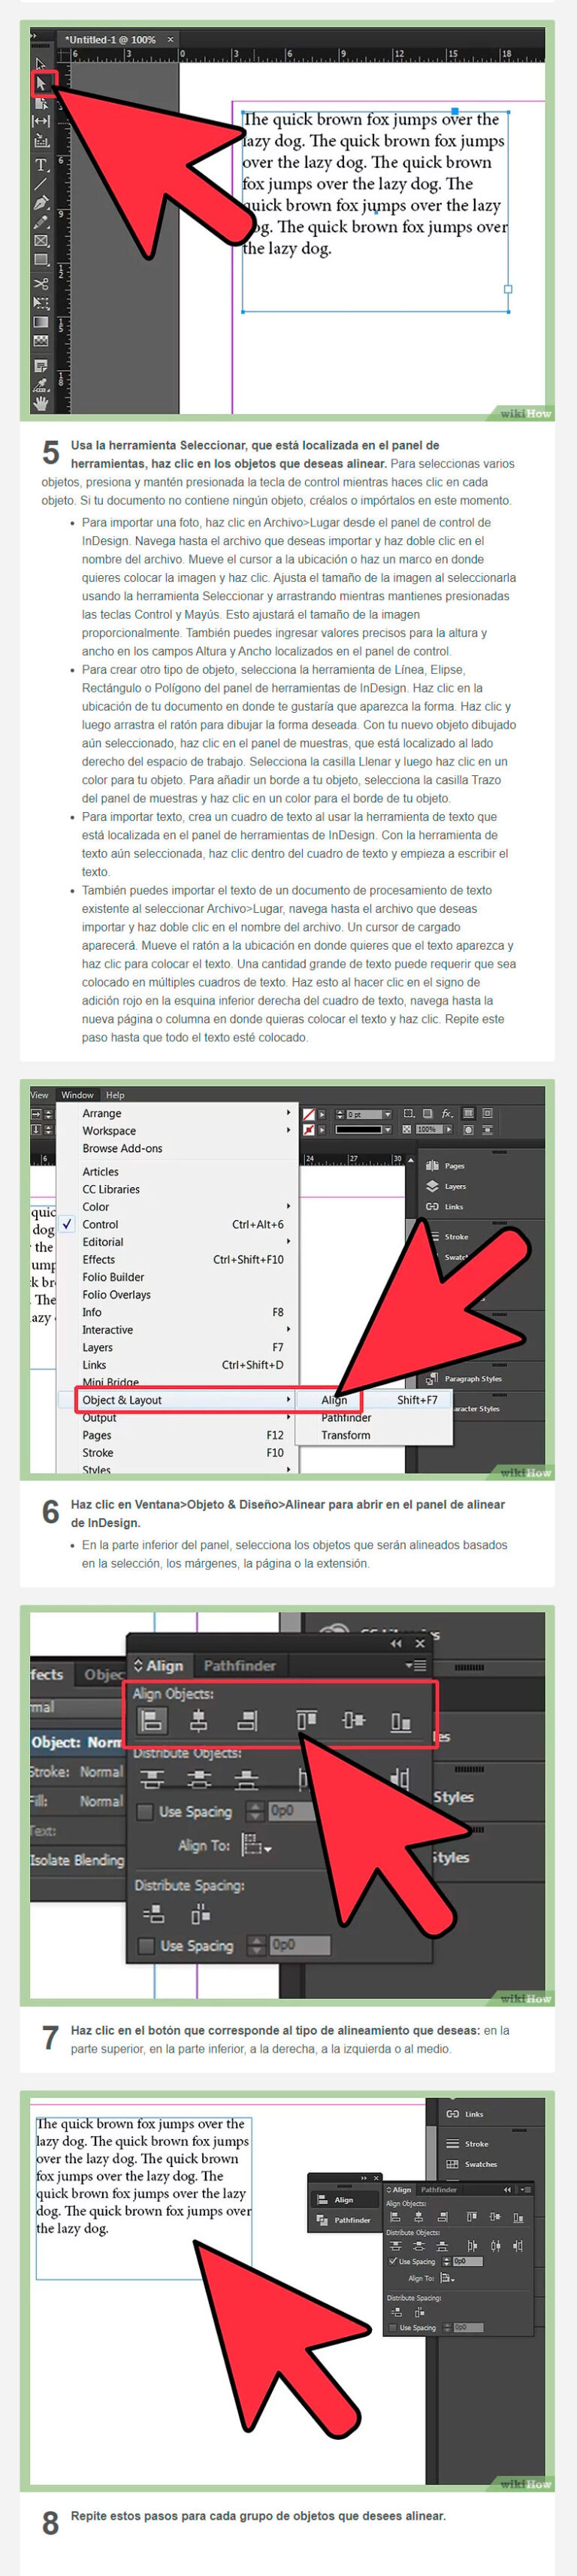Open the Align To dropdown in small Align panel
577x2576 pixels.
[x=446, y=2278]
